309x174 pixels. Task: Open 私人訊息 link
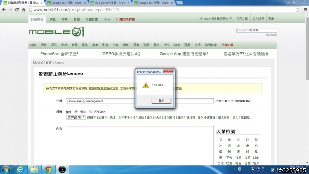click(x=258, y=19)
